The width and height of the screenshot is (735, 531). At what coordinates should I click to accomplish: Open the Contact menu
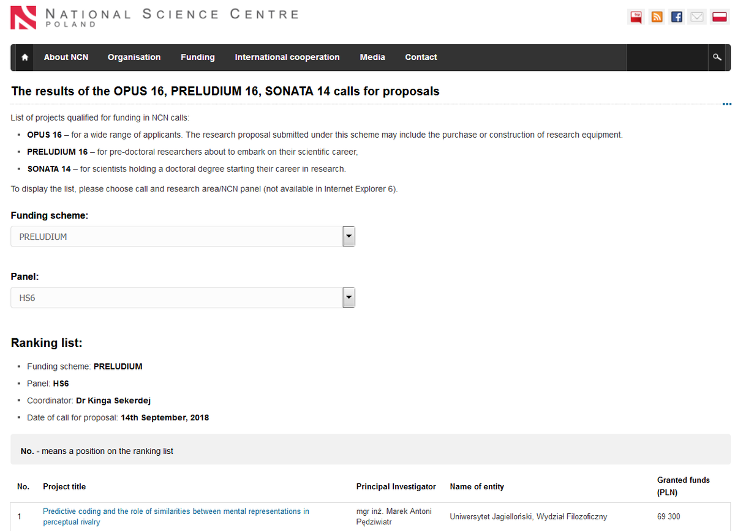coord(421,58)
